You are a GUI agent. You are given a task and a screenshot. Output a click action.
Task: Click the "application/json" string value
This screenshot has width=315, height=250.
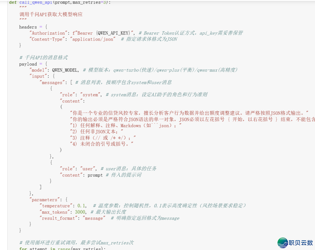point(93,39)
